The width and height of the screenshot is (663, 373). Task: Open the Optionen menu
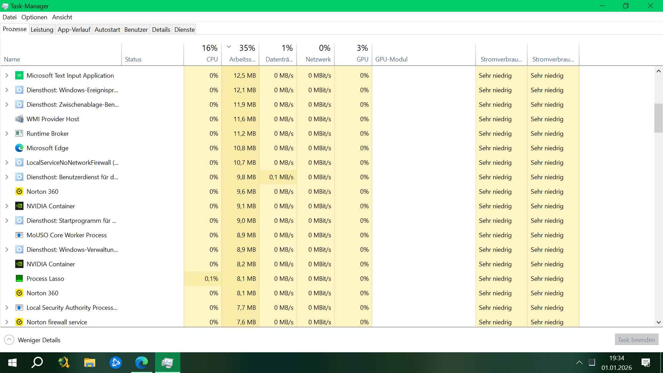[34, 17]
